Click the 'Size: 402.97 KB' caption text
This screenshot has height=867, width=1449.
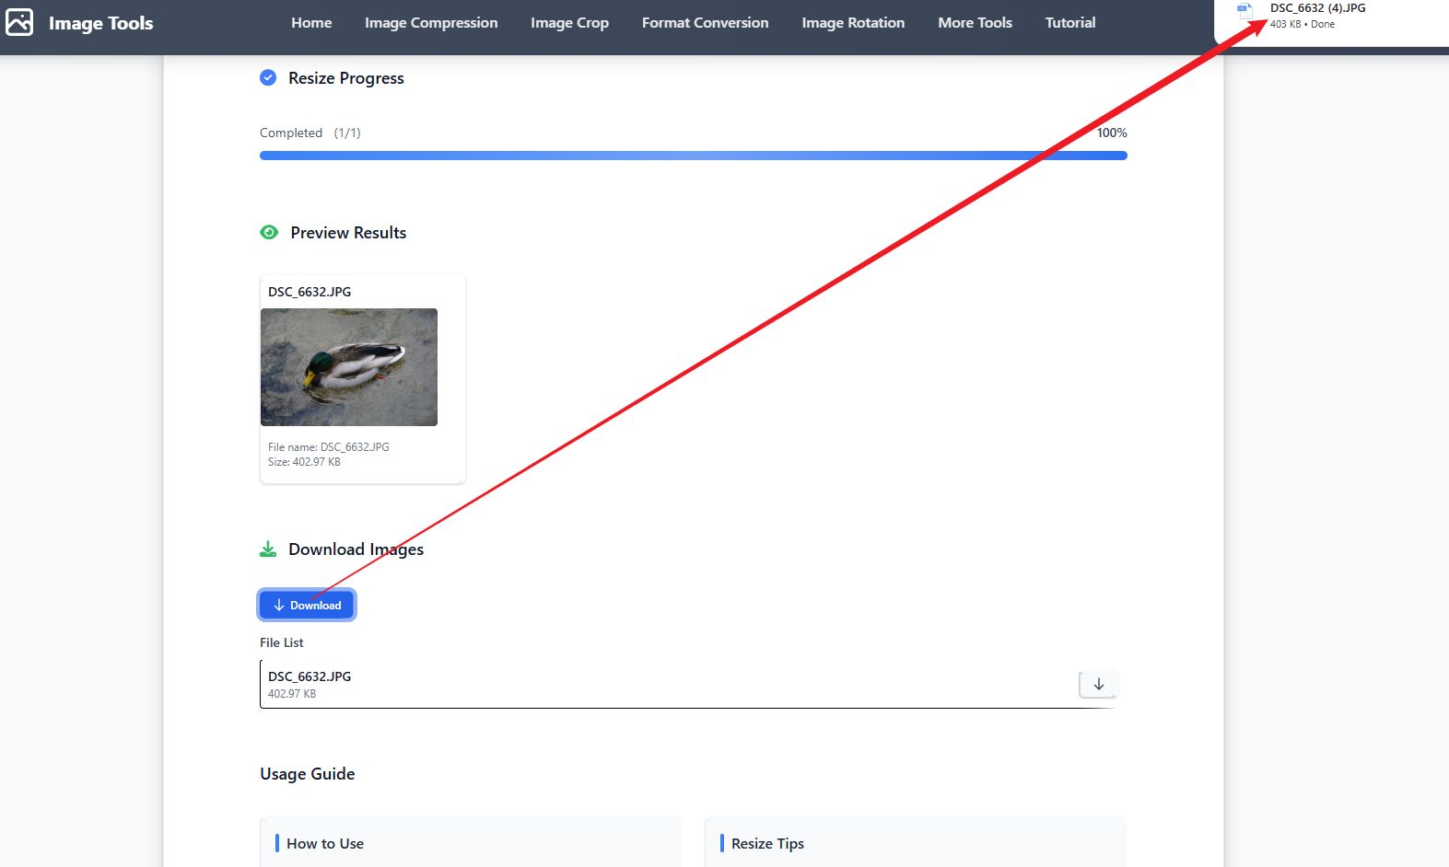pos(304,462)
